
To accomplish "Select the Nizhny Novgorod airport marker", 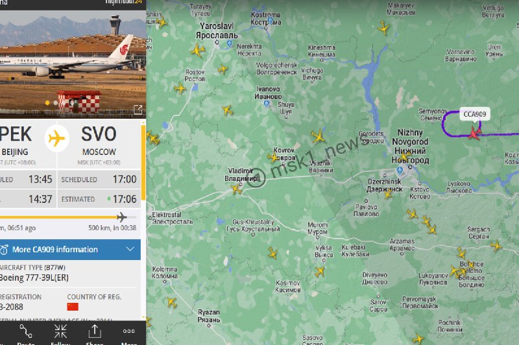I will click(400, 171).
